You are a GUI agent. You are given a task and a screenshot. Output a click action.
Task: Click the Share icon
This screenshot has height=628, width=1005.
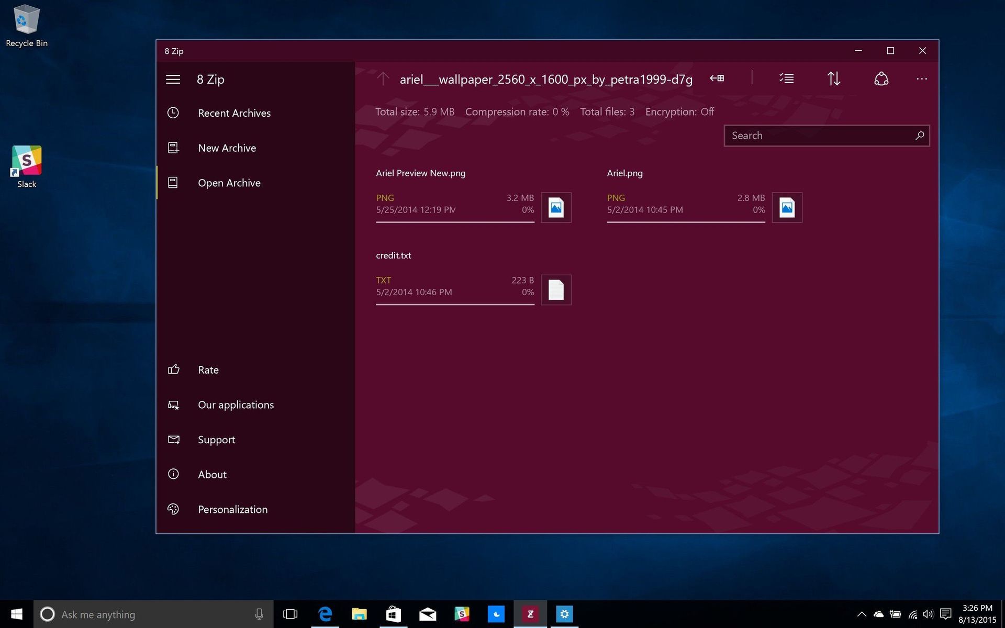(x=881, y=78)
